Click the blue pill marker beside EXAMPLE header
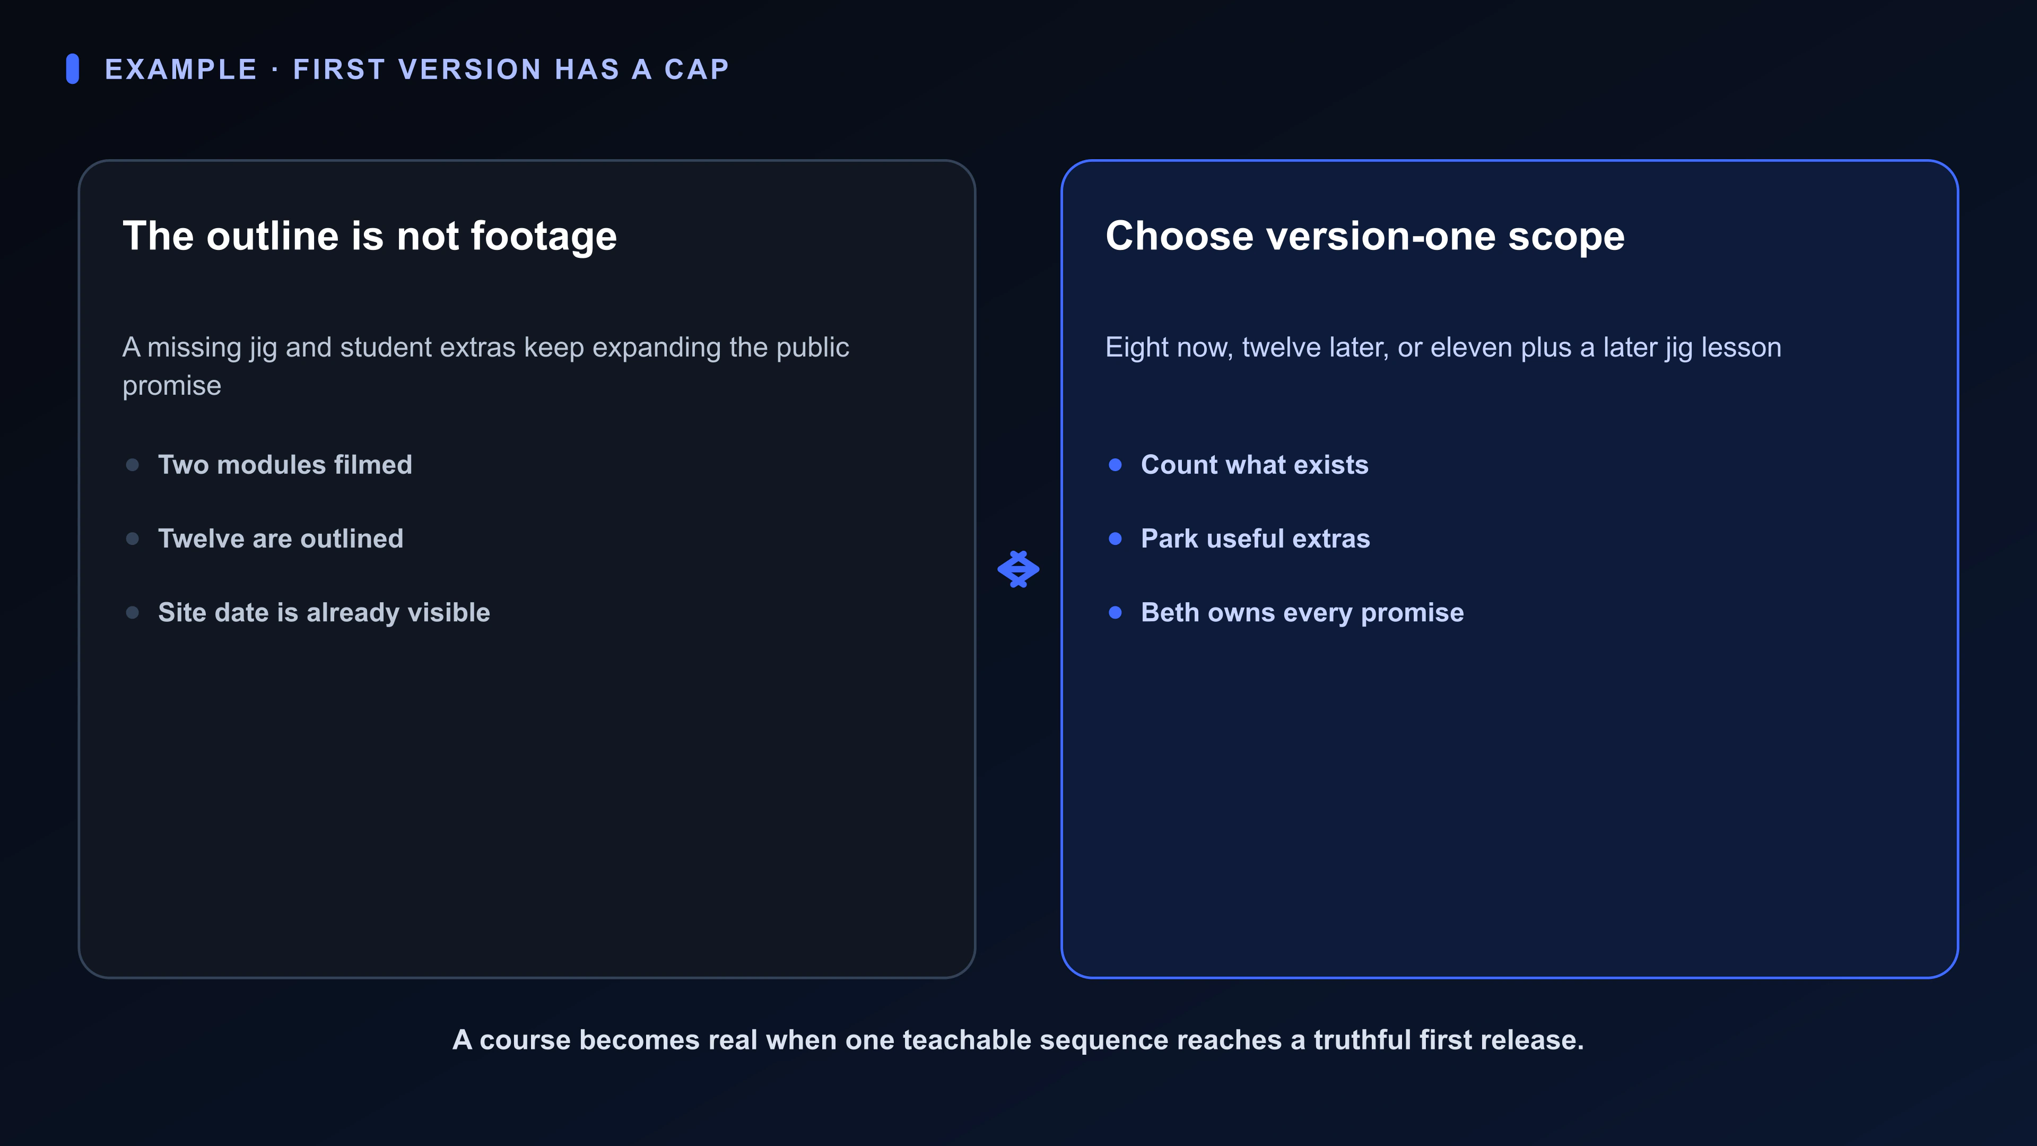This screenshot has height=1146, width=2037. pyautogui.click(x=73, y=69)
